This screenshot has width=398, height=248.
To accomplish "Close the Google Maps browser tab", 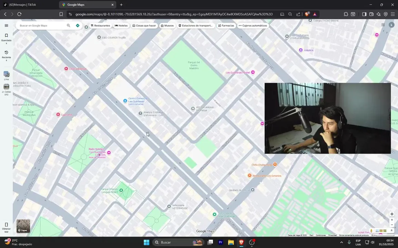I will click(112, 4).
